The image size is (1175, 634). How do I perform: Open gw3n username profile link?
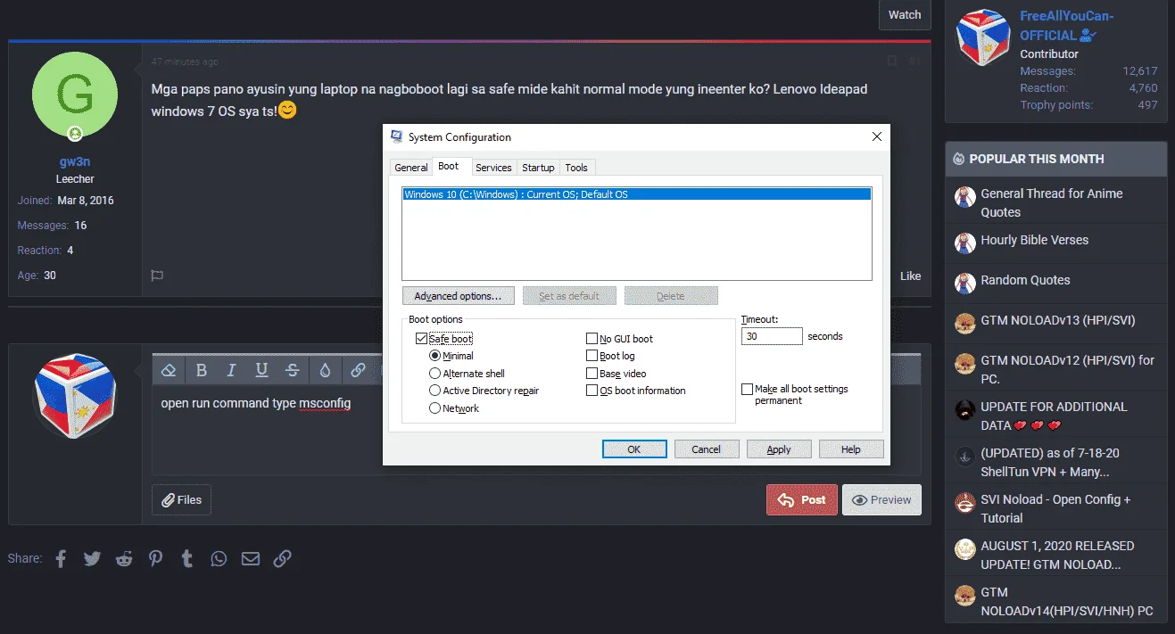75,161
